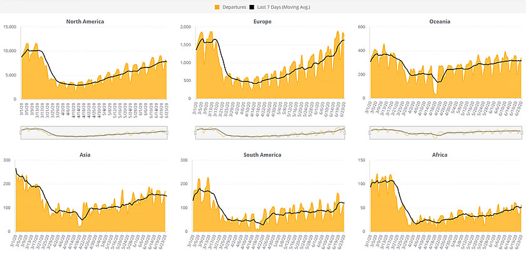
Task: Click the 600 axis label on Oceania chart
Action: click(363, 27)
